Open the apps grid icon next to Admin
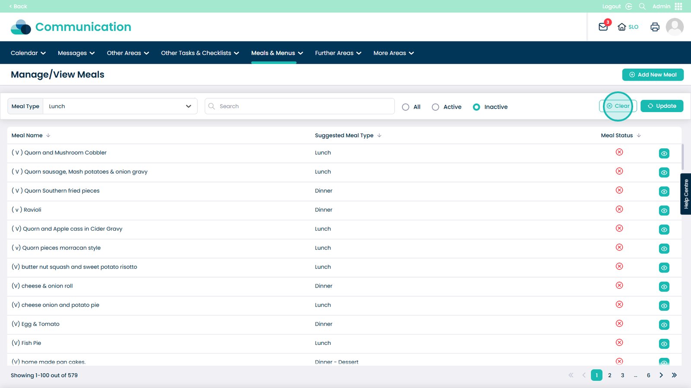 click(678, 6)
